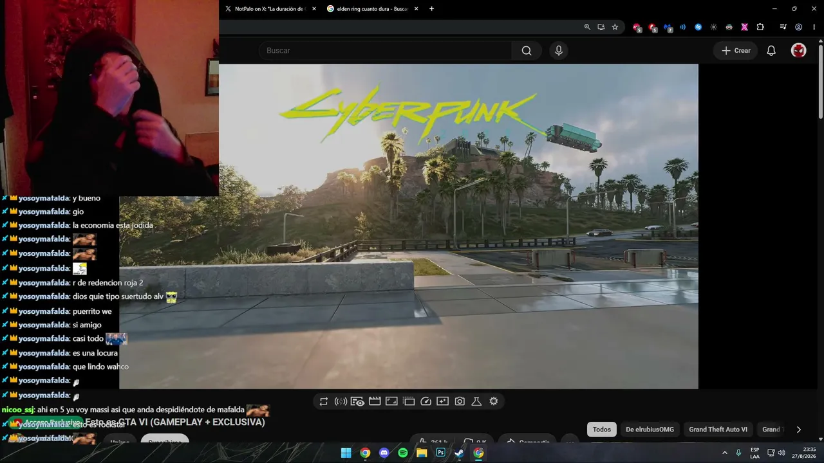Click the film clapper icon in player toolbar
824x463 pixels.
point(375,401)
